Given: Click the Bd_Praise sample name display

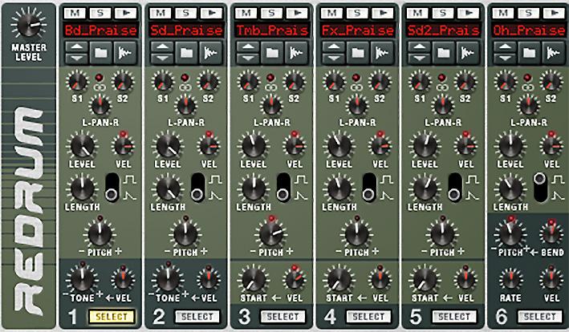Looking at the screenshot, I should [101, 30].
